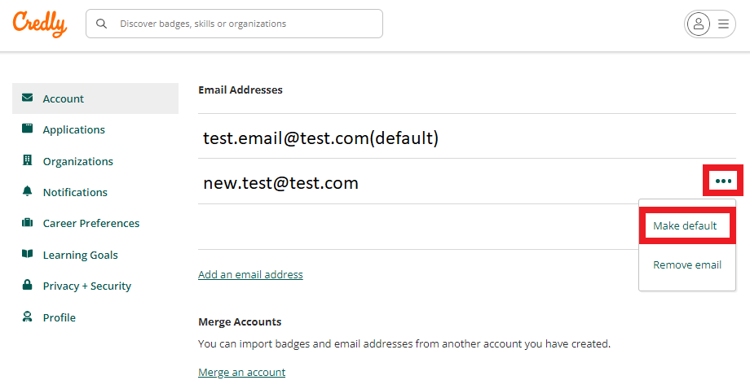Click the search magnifier icon
Screen dimensions: 750x389
(x=101, y=24)
